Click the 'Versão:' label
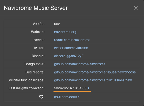 pyautogui.click(x=39, y=24)
